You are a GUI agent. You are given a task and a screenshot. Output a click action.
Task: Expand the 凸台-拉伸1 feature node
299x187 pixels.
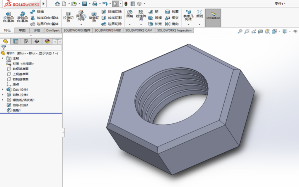click(3, 89)
